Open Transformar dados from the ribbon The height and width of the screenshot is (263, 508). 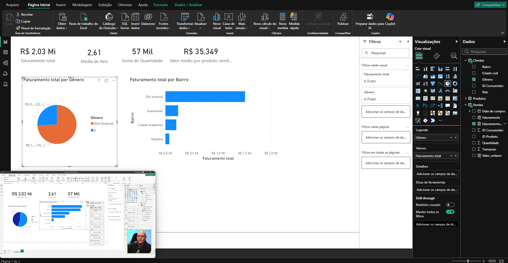pos(185,17)
